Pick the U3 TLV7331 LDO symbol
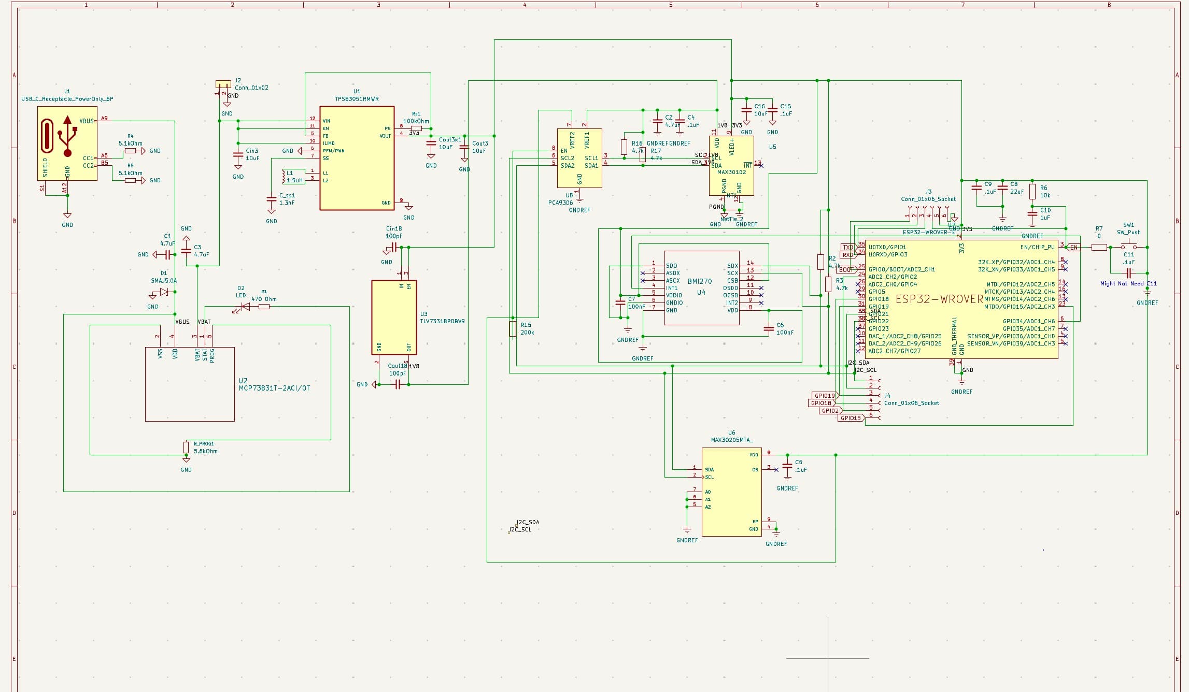Image resolution: width=1189 pixels, height=692 pixels. tap(394, 317)
